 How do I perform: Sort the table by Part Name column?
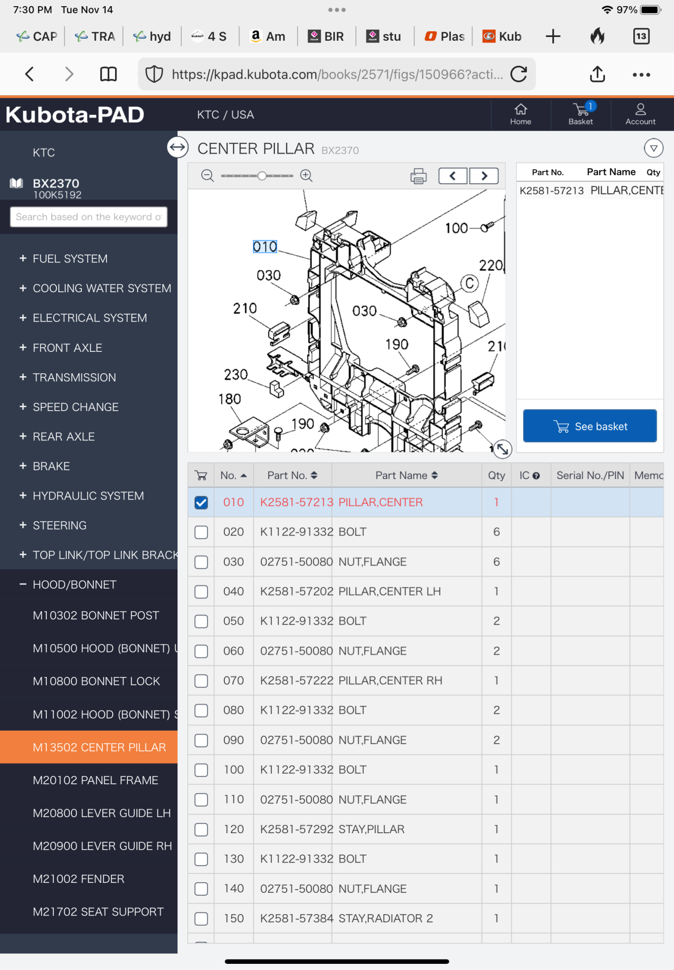tap(407, 476)
